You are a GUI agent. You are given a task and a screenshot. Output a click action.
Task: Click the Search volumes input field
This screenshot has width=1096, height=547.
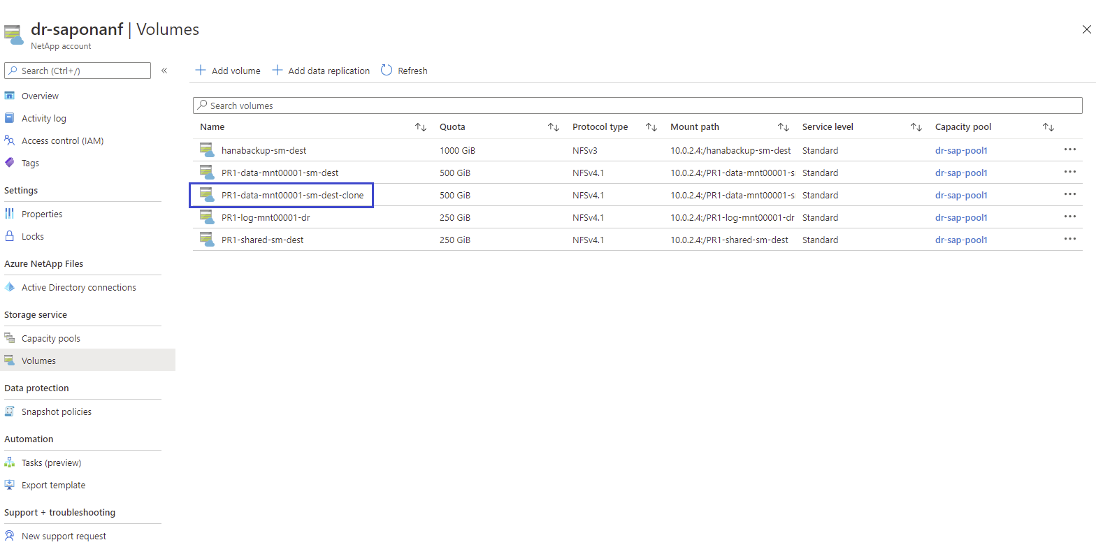[637, 105]
